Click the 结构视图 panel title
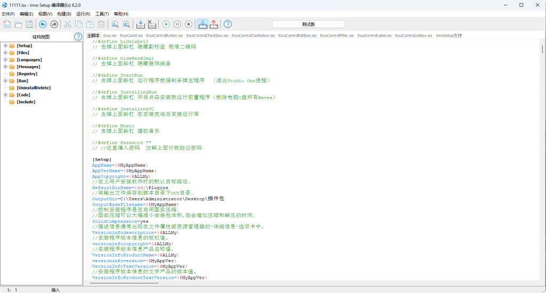This screenshot has width=546, height=293. point(41,37)
